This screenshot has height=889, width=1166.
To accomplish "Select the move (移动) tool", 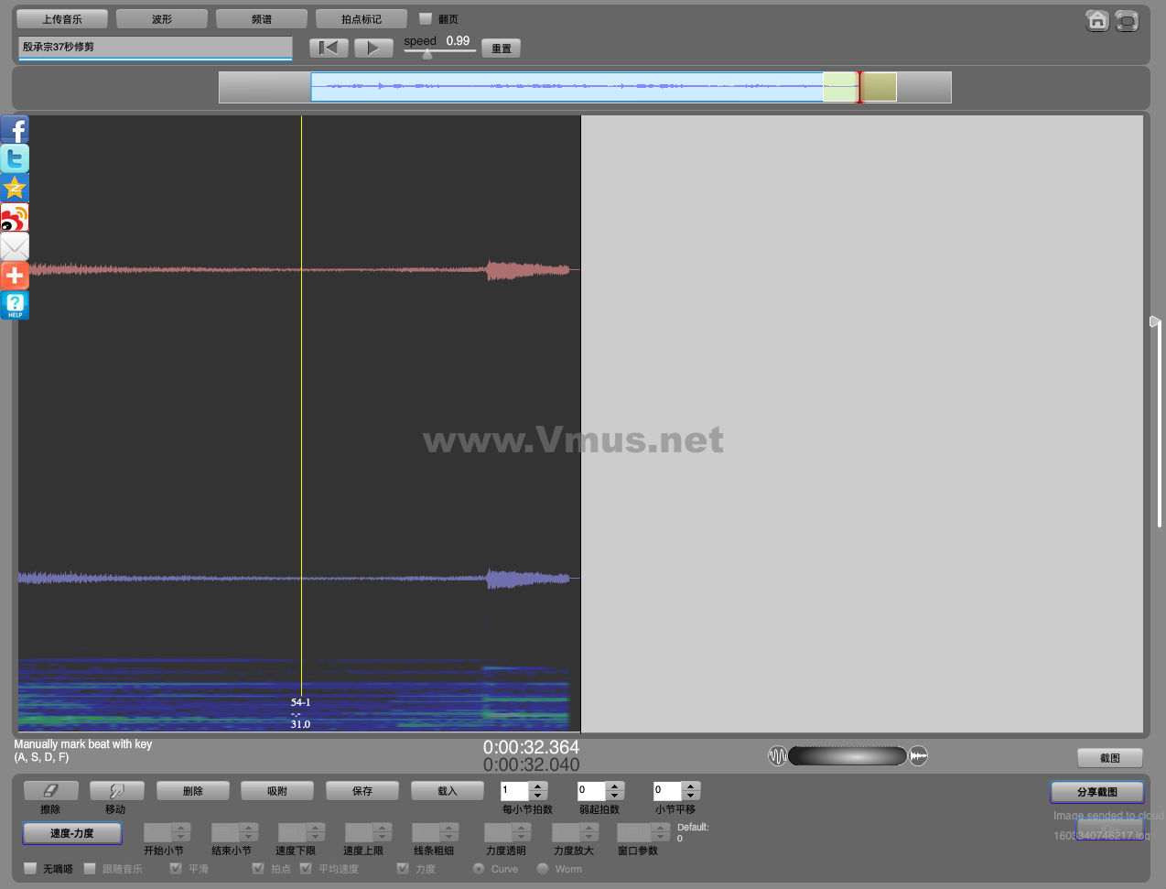I will 115,790.
